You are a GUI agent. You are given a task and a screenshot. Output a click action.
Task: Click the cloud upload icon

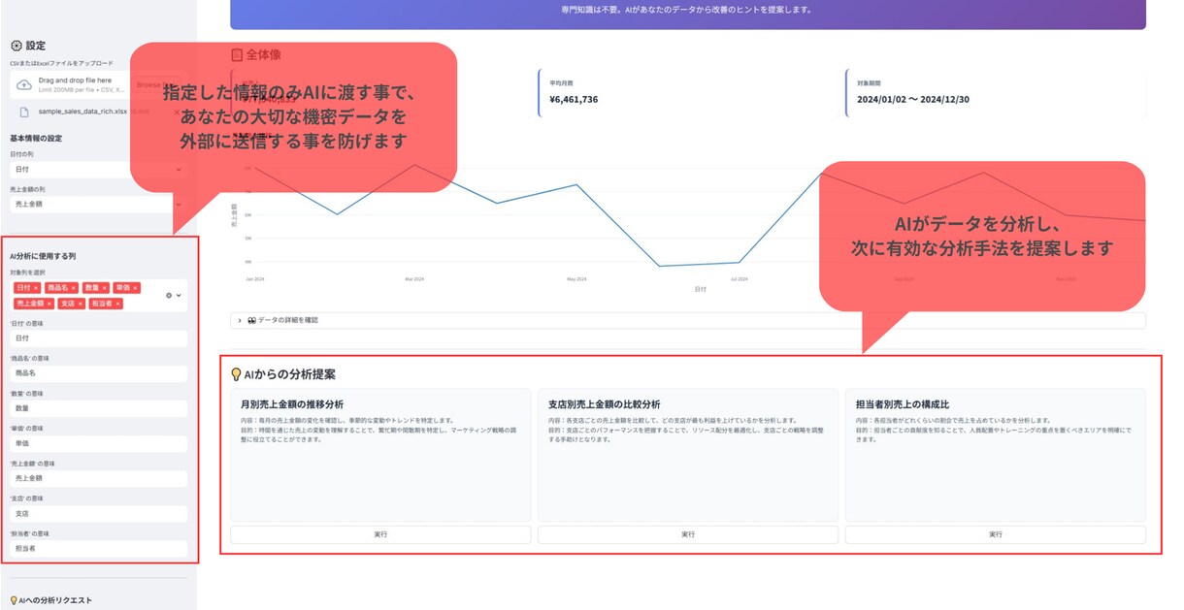(24, 85)
